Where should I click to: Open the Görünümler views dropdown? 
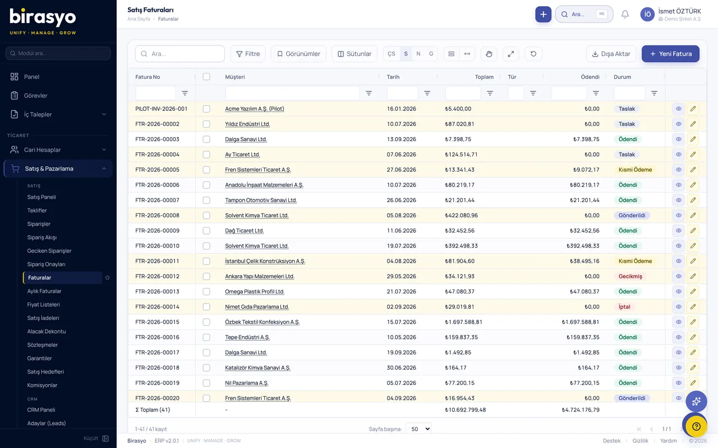pyautogui.click(x=298, y=54)
